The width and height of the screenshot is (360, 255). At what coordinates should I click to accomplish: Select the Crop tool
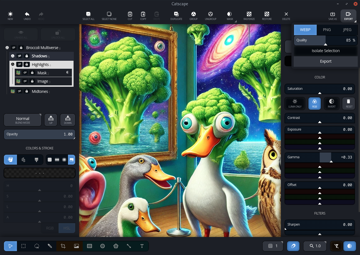(x=63, y=246)
